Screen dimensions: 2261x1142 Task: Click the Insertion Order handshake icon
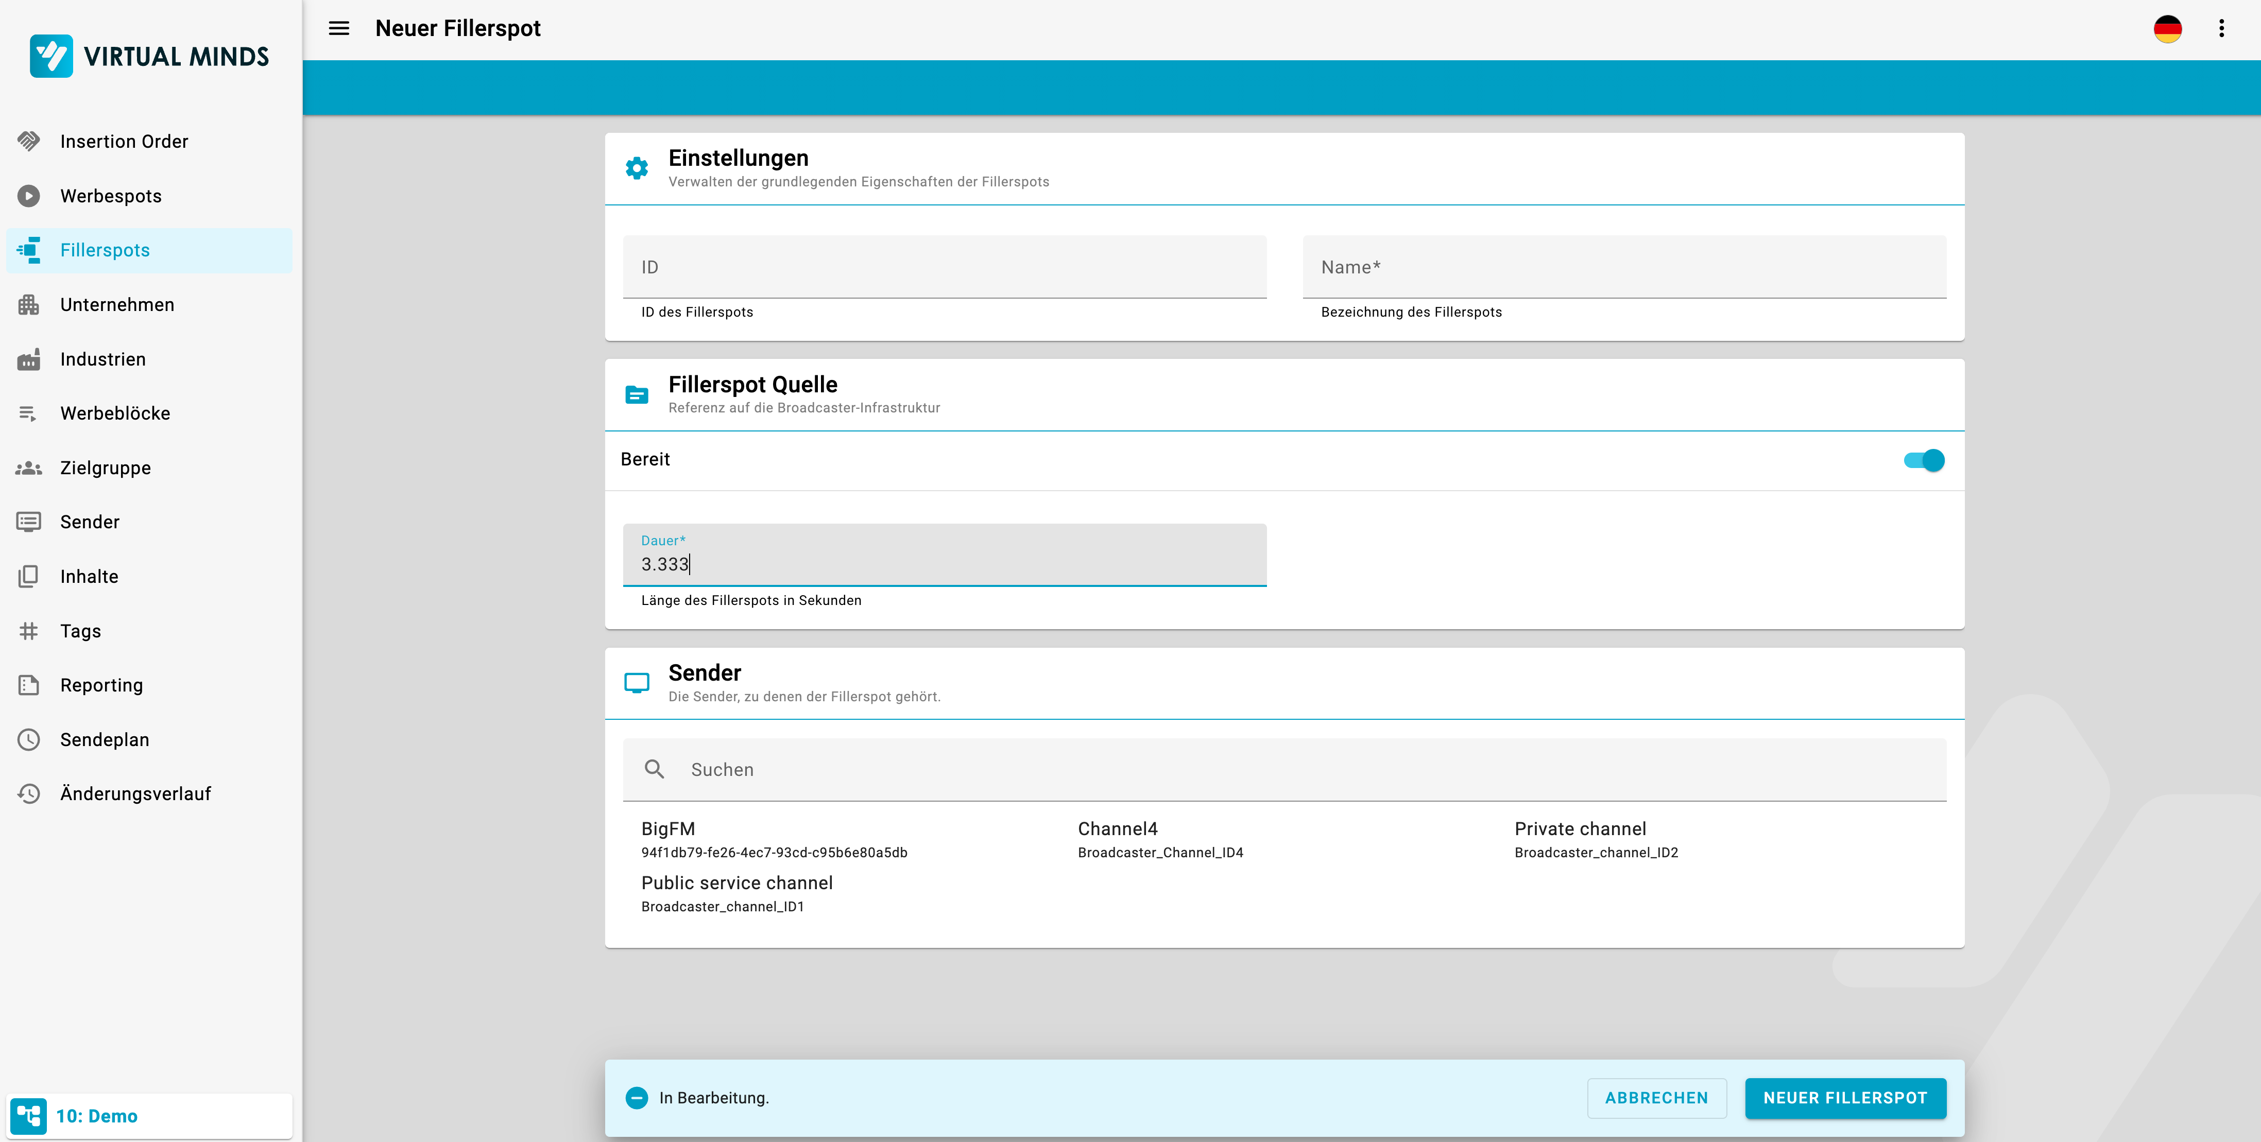(29, 141)
